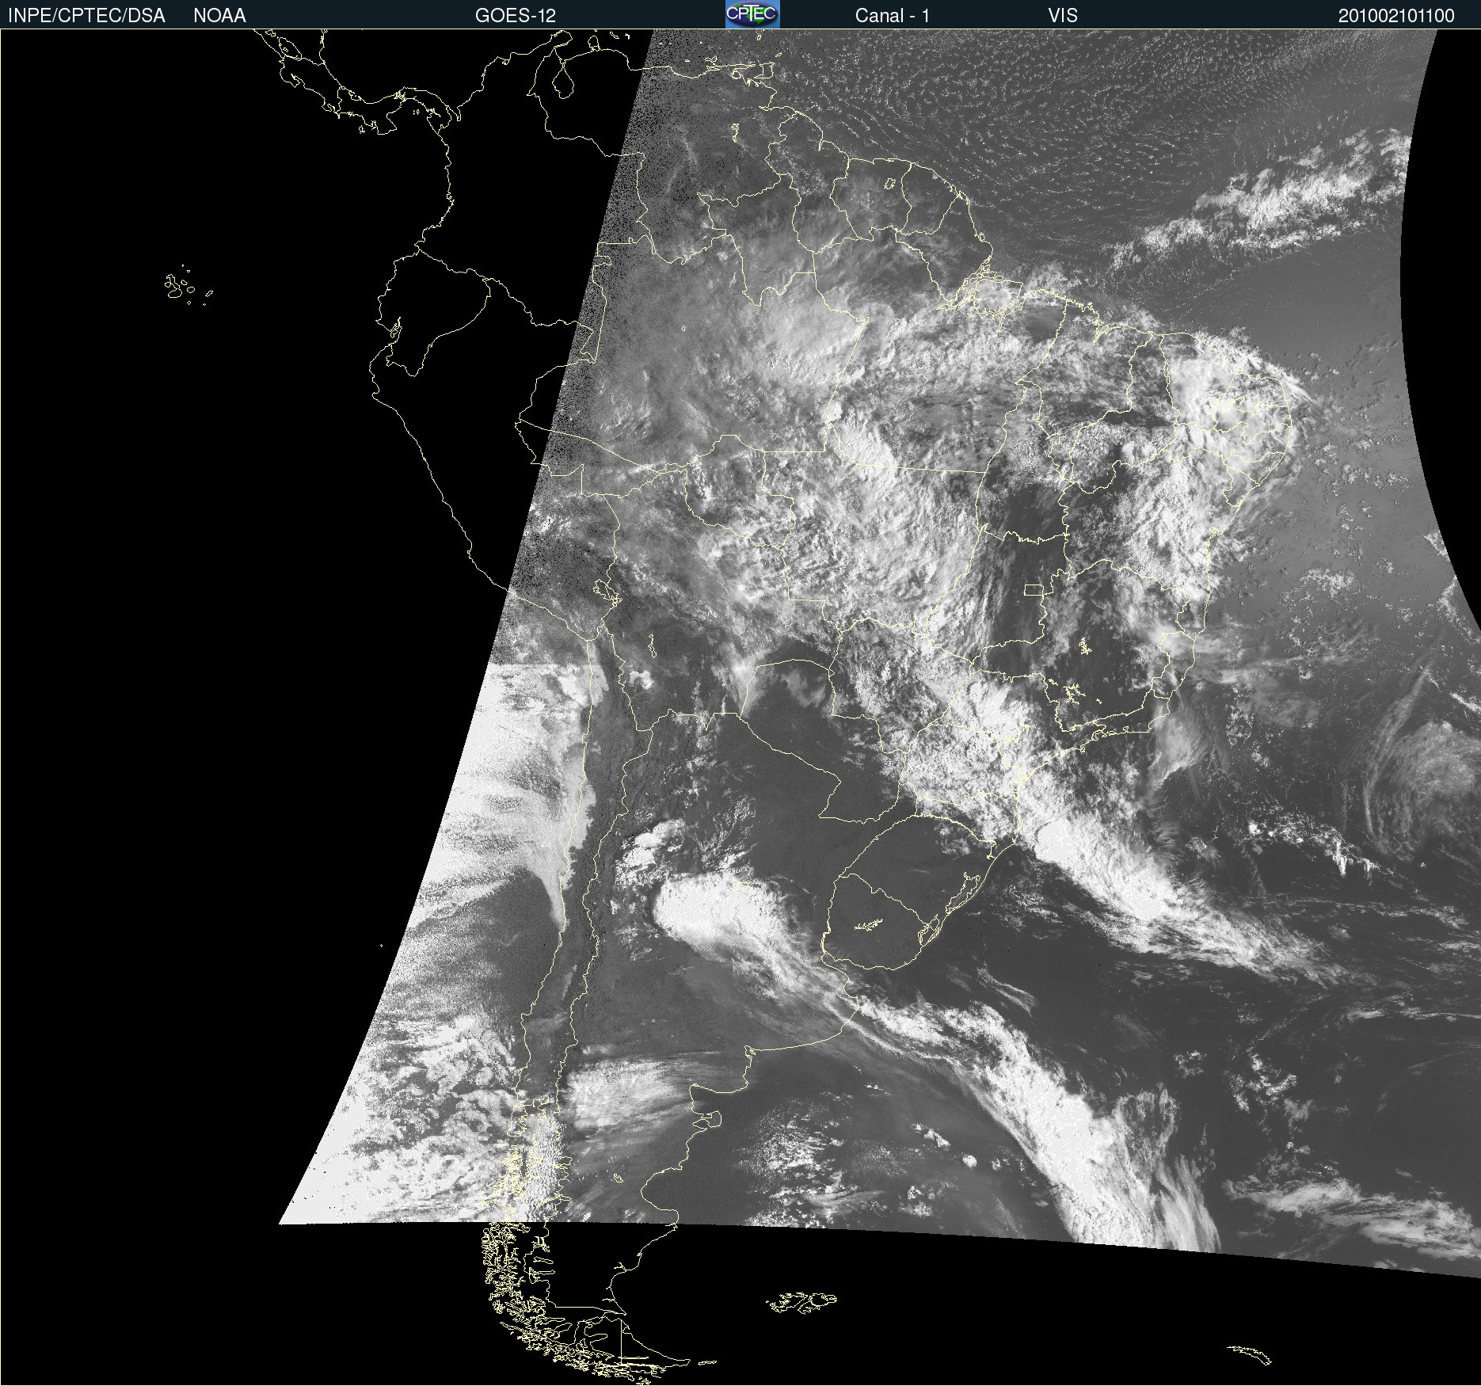The width and height of the screenshot is (1481, 1386).
Task: Click the VIS channel label
Action: pyautogui.click(x=1063, y=16)
